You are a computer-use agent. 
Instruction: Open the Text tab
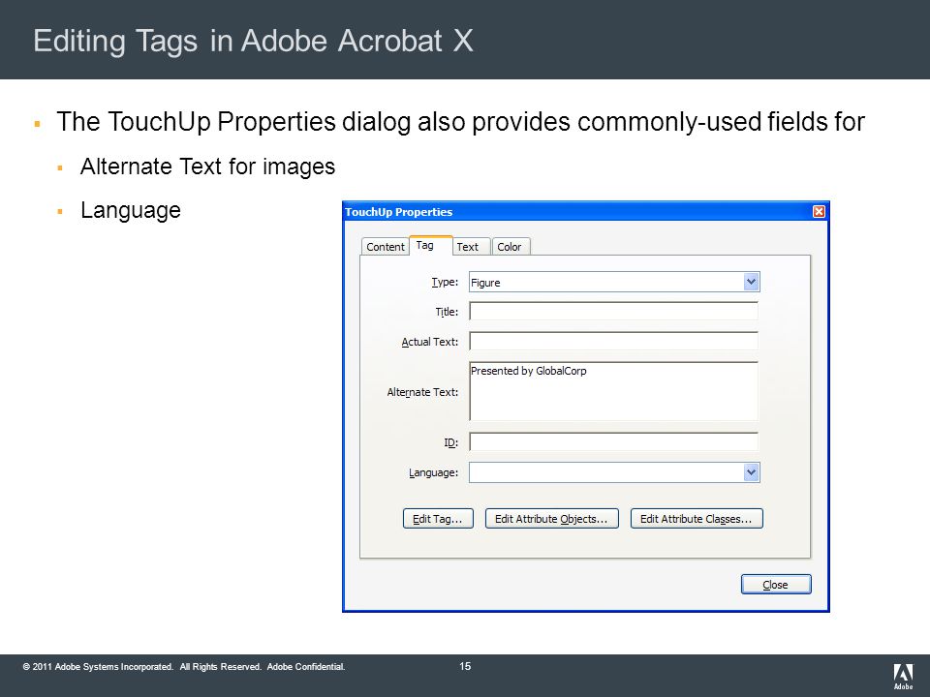[x=467, y=247]
